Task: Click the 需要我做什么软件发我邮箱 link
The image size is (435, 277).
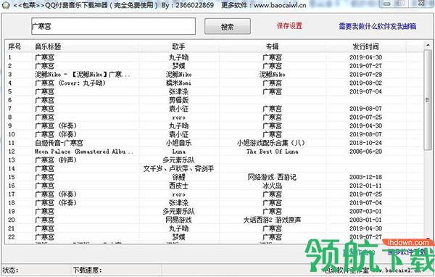Action: click(x=378, y=26)
